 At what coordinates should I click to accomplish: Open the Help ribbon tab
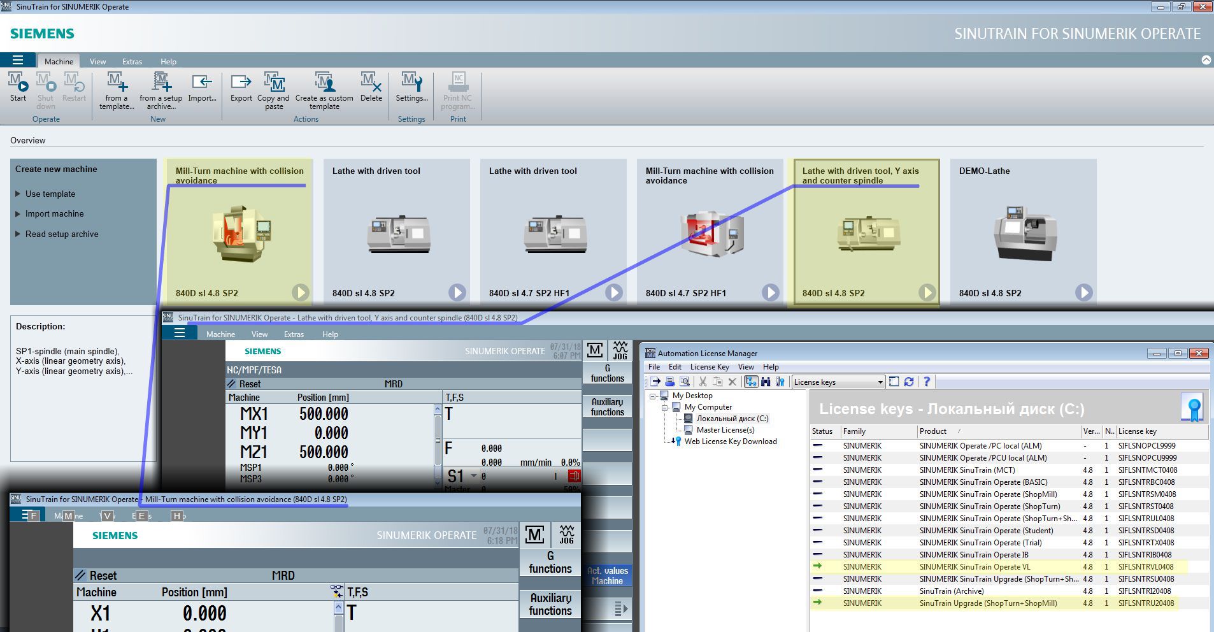pyautogui.click(x=168, y=61)
